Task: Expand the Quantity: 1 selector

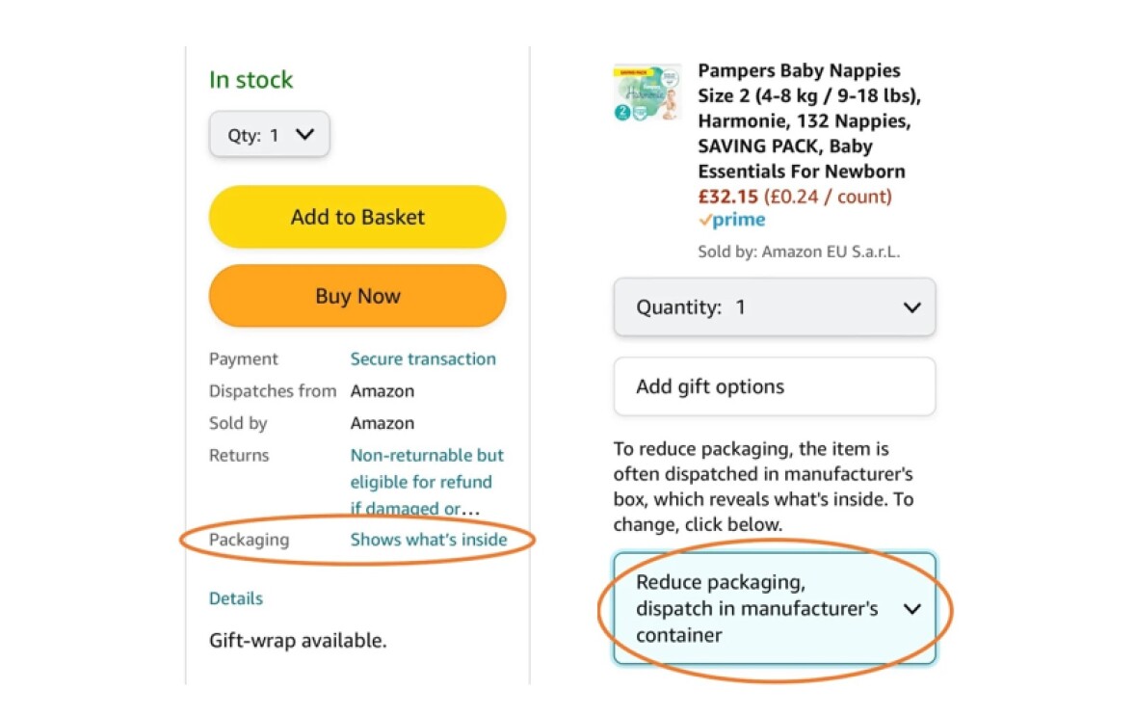Action: (774, 307)
